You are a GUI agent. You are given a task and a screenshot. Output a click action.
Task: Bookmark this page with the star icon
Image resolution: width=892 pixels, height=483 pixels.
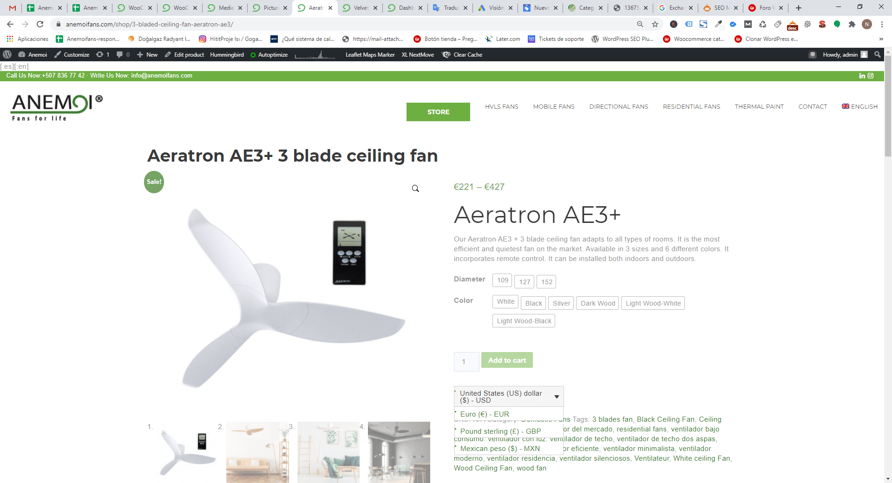point(655,24)
